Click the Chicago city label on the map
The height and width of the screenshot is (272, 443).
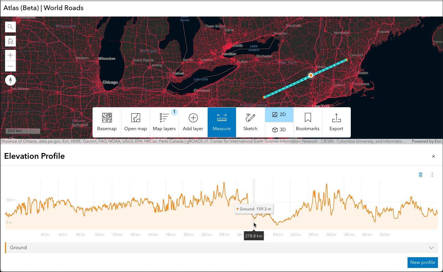click(110, 82)
